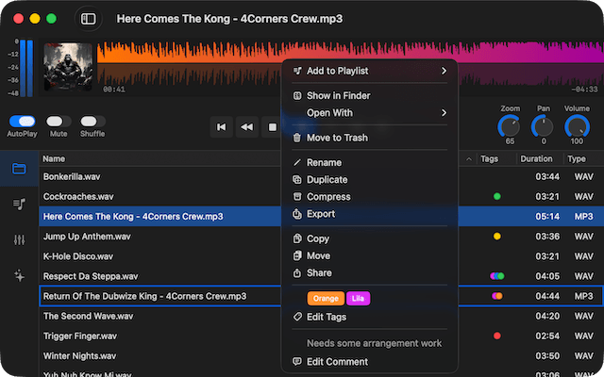Open the playlists section in sidebar
The height and width of the screenshot is (377, 604).
click(19, 204)
